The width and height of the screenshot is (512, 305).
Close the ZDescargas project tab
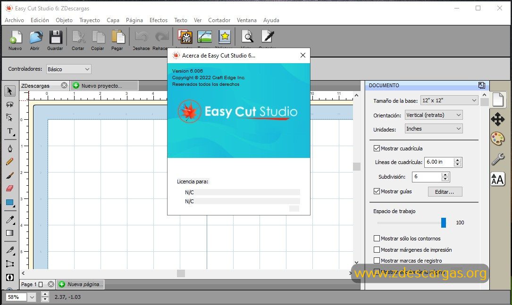(x=64, y=85)
